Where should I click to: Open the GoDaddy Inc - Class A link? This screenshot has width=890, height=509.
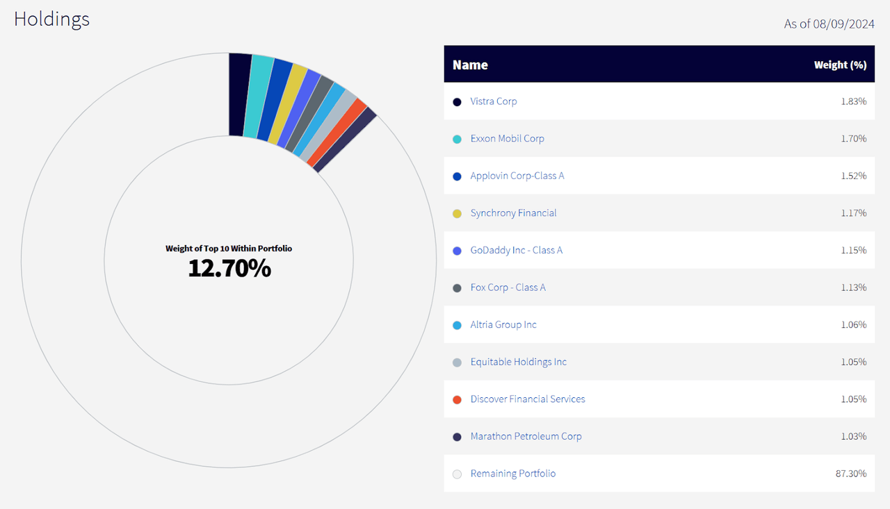[517, 250]
